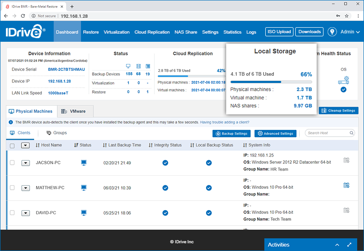Viewport: 364px width, 251px height.
Task: Click JACSON-PC computer status icon
Action: coord(84,162)
